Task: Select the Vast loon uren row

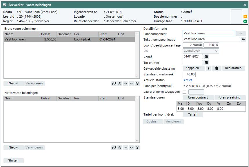Action: pyautogui.click(x=69, y=39)
